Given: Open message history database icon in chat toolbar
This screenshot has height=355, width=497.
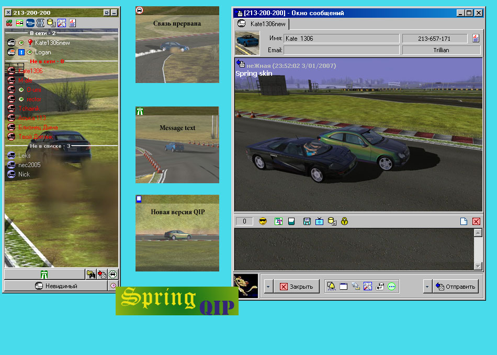Looking at the screenshot, I should 332,221.
